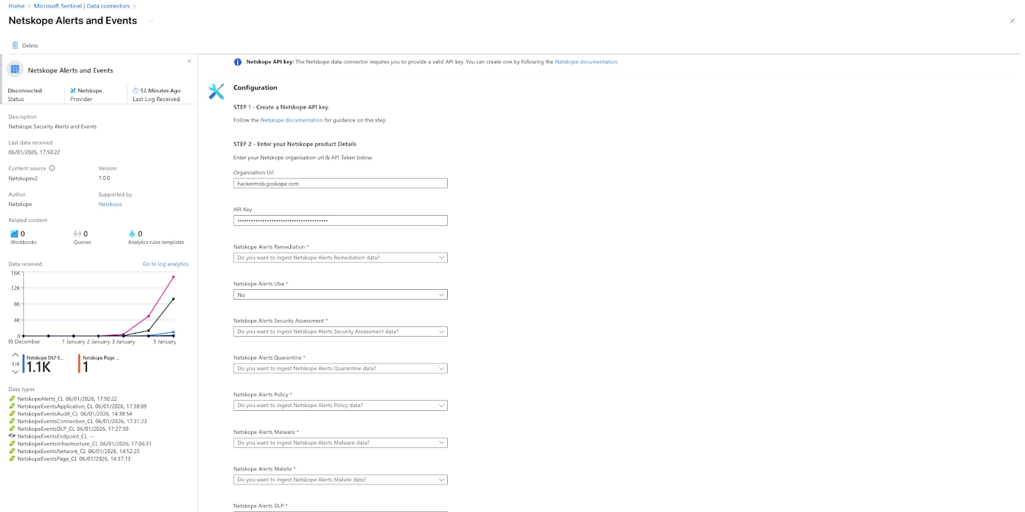
Task: Select Netskope Page ... series legend
Action: click(x=99, y=364)
